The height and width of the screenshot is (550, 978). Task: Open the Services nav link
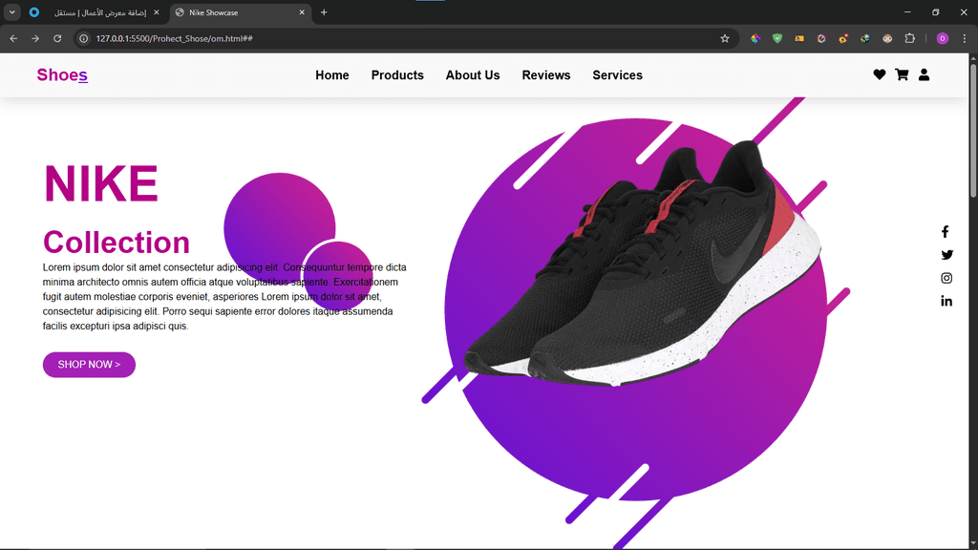pyautogui.click(x=618, y=75)
